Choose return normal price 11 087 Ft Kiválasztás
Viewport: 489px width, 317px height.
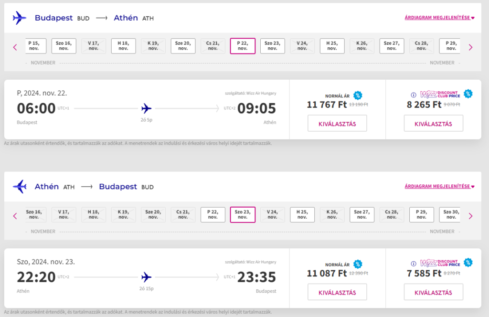(337, 292)
